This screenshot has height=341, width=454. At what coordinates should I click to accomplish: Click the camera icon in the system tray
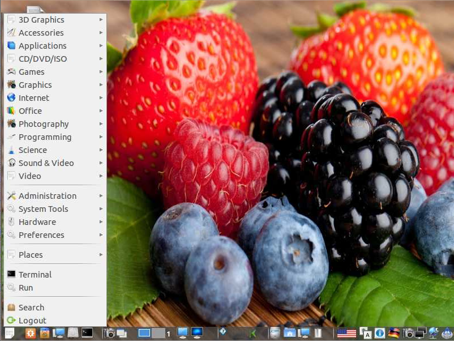click(x=408, y=334)
